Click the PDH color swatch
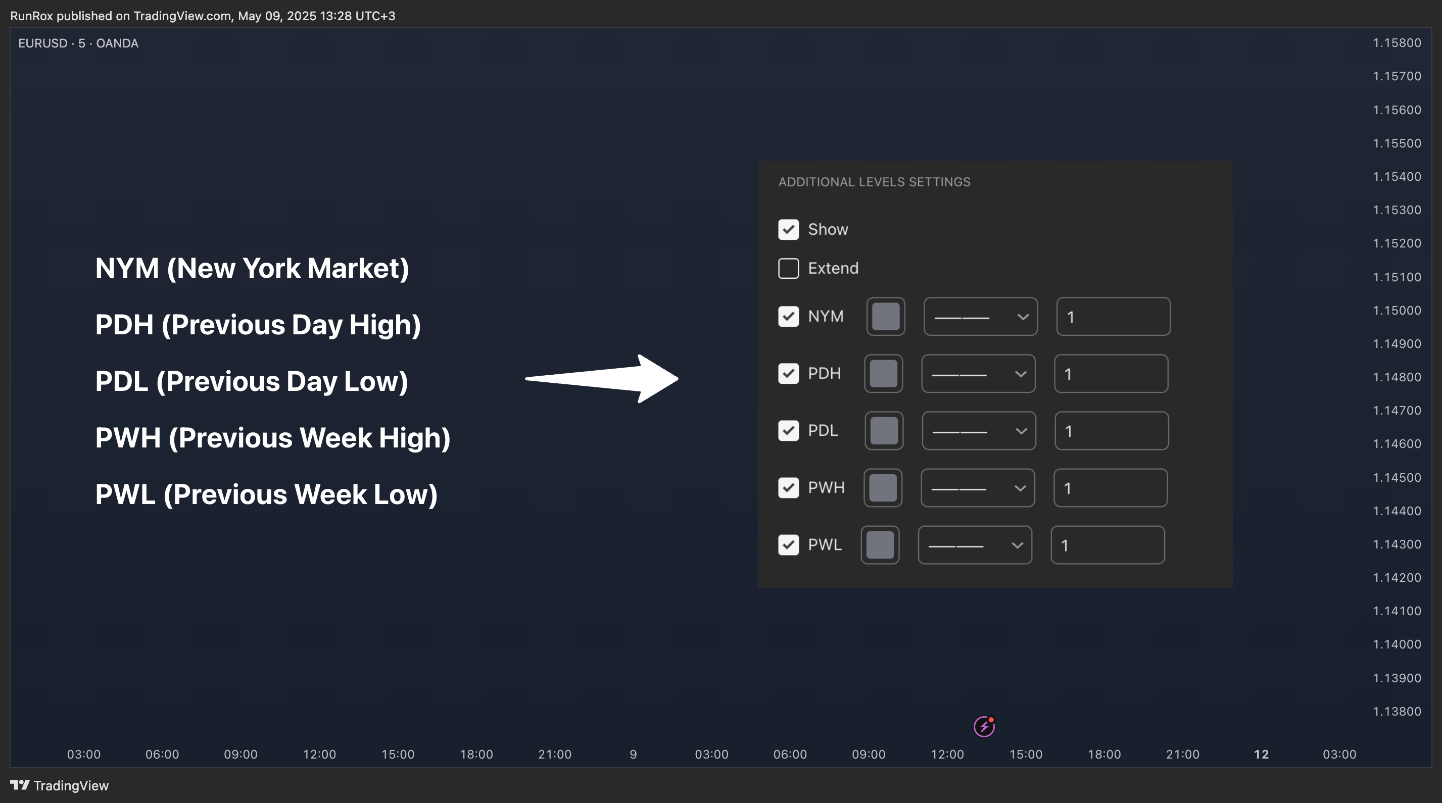1442x803 pixels. (883, 374)
